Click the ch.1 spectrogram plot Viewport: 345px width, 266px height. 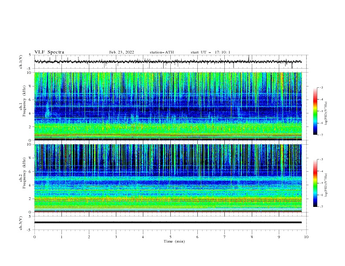168,106
